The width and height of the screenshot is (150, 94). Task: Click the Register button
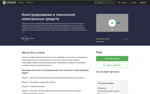click(143, 3)
